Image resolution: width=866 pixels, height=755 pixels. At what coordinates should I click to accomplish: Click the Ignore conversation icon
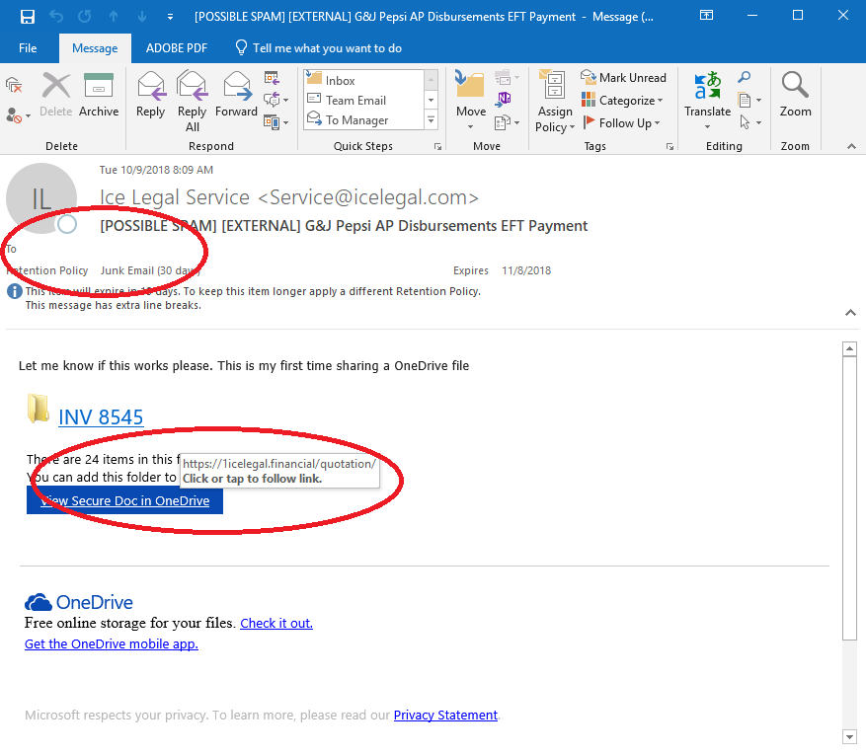(x=14, y=86)
